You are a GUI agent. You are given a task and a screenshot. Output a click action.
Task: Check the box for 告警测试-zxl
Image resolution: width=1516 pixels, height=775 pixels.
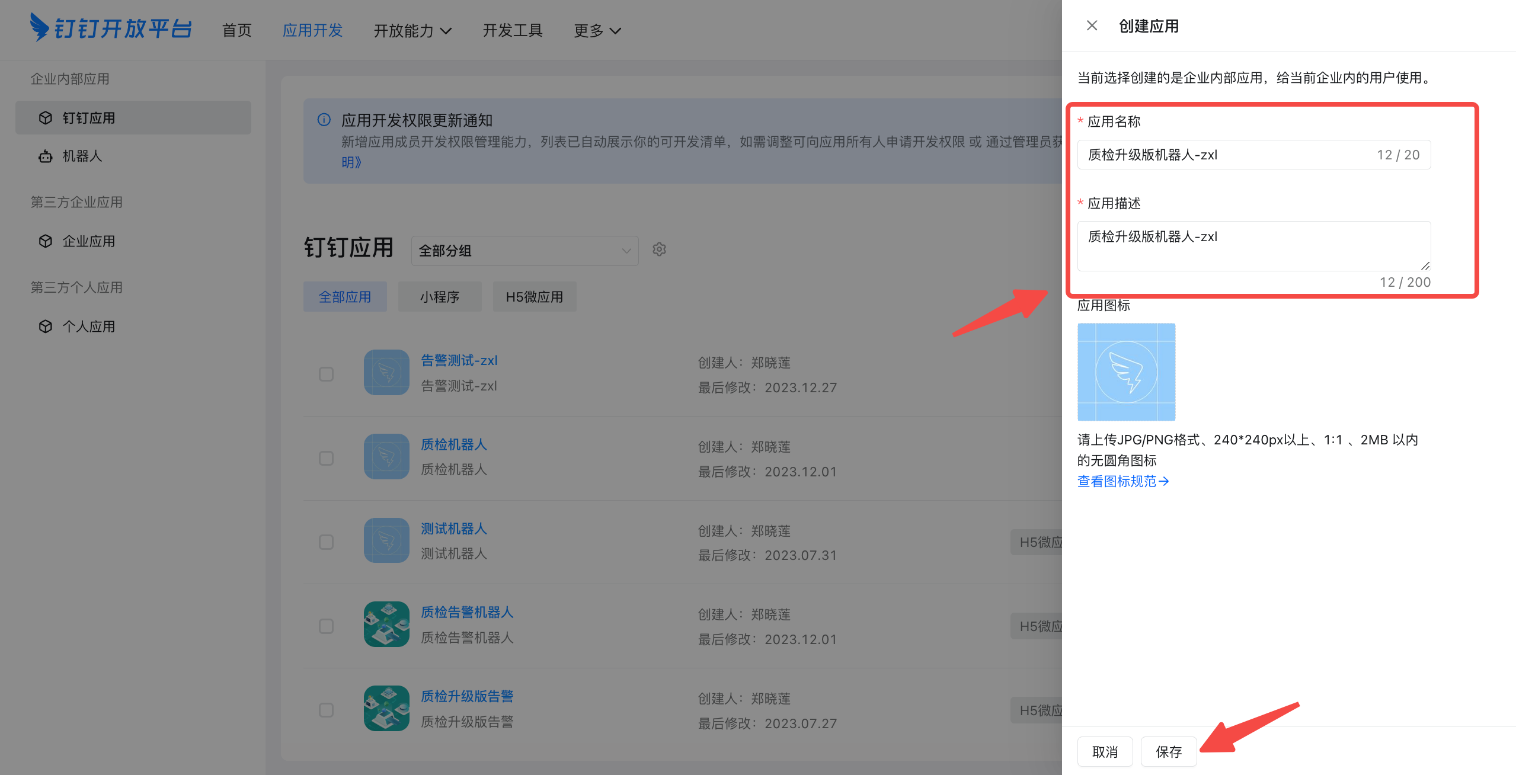click(326, 374)
